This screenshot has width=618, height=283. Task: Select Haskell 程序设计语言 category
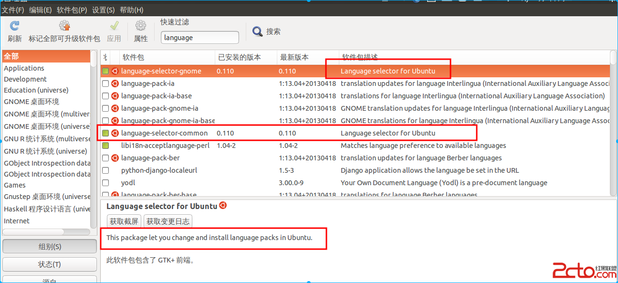(47, 209)
